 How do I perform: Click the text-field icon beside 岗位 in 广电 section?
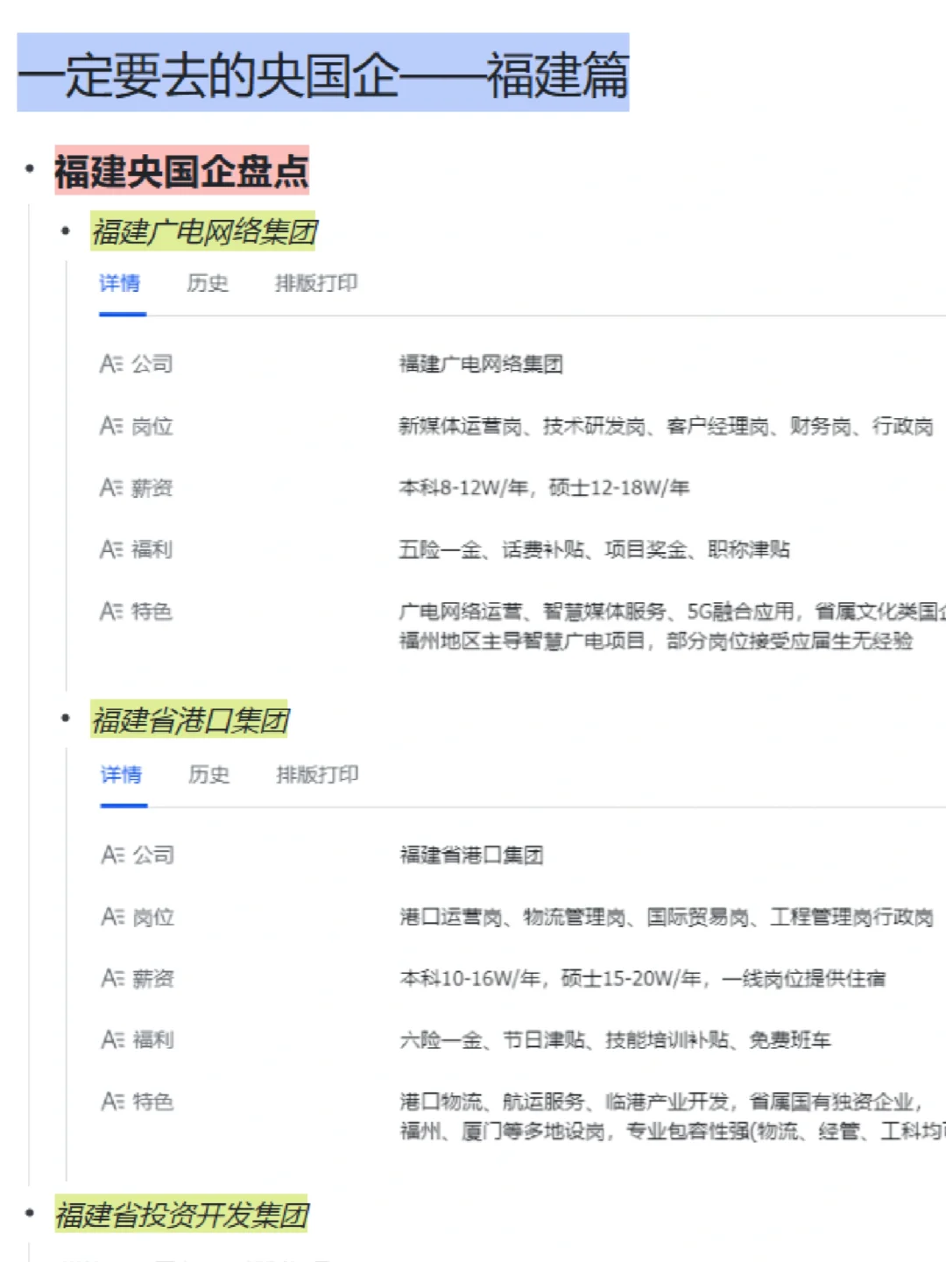111,426
